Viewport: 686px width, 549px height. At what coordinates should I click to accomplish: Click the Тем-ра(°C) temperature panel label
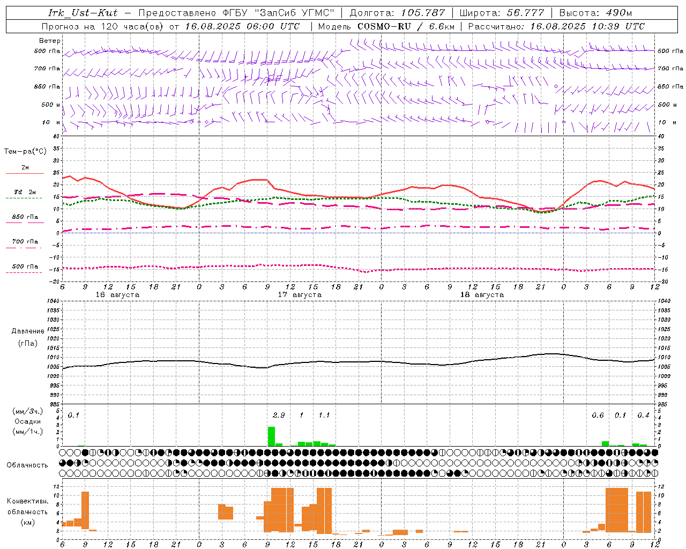pyautogui.click(x=25, y=152)
